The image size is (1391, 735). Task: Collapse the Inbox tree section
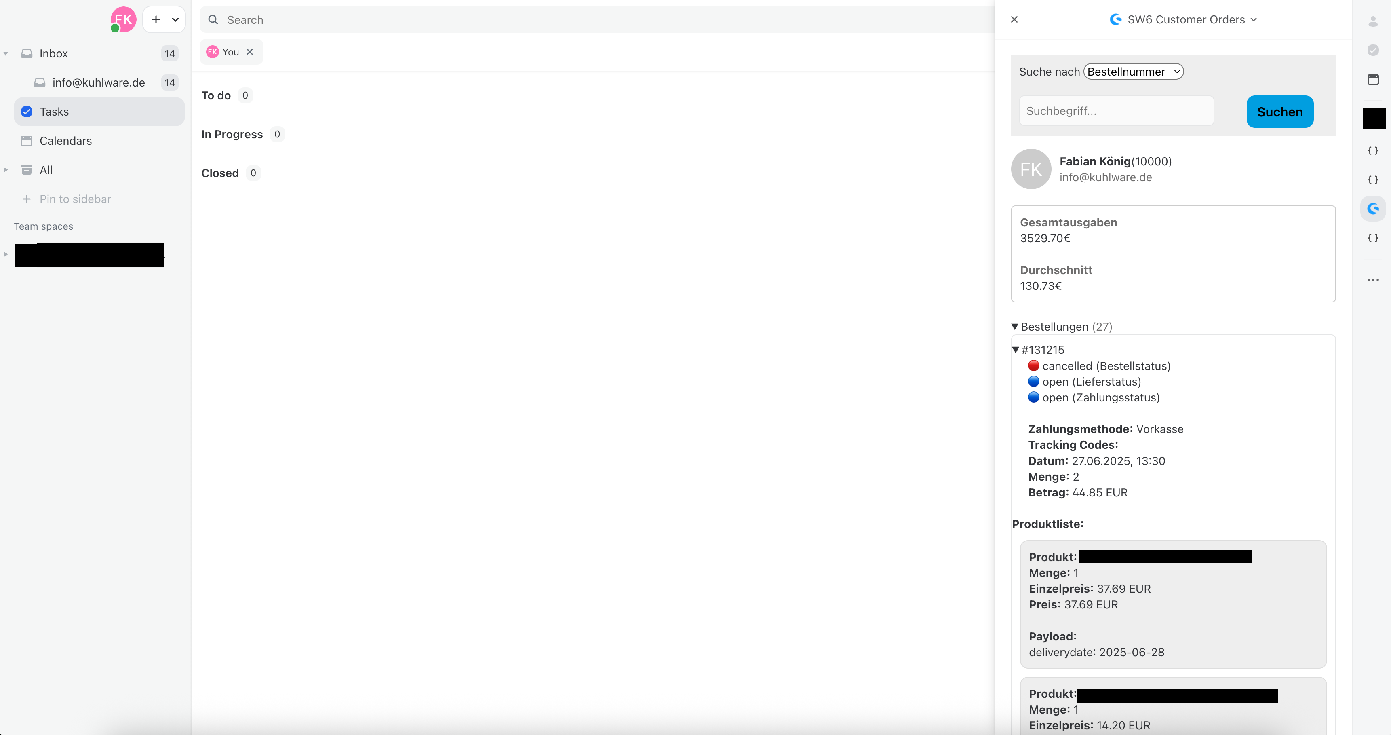(x=6, y=53)
